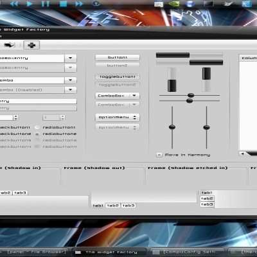
Task: Click the disabled checkbutton3 label
Action: (x=15, y=140)
